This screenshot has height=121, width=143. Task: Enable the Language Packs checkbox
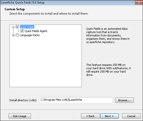point(17,35)
